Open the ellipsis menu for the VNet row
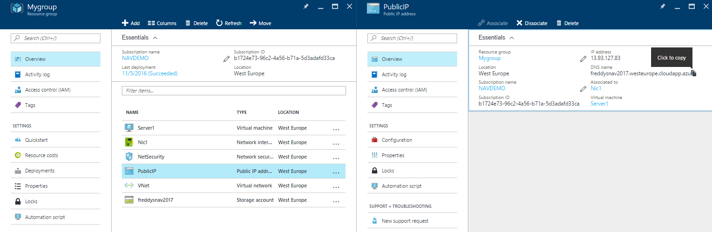Image resolution: width=712 pixels, height=232 pixels. [336, 186]
